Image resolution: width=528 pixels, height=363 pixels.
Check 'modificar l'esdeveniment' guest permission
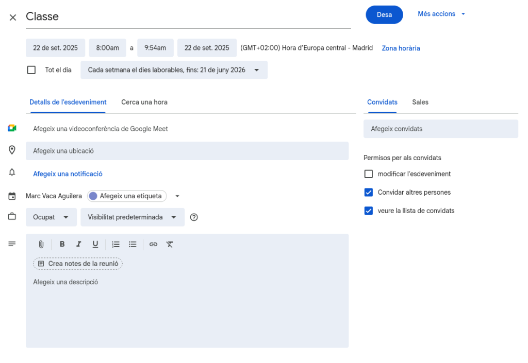(369, 174)
